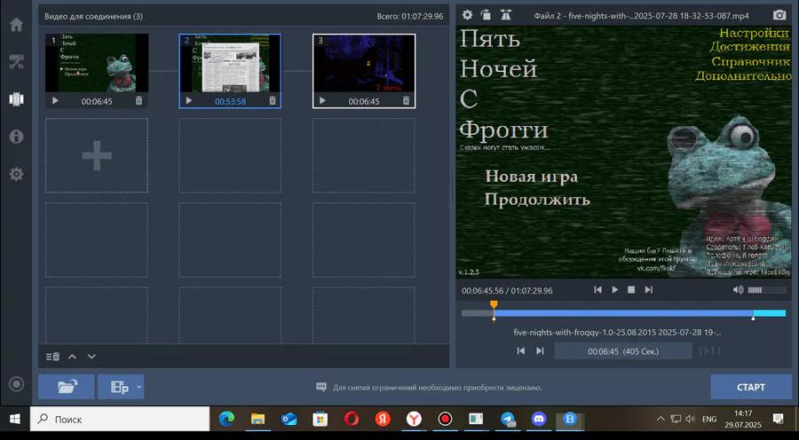
Task: Click the 'Видео для соединения (3)' header
Action: coord(93,16)
